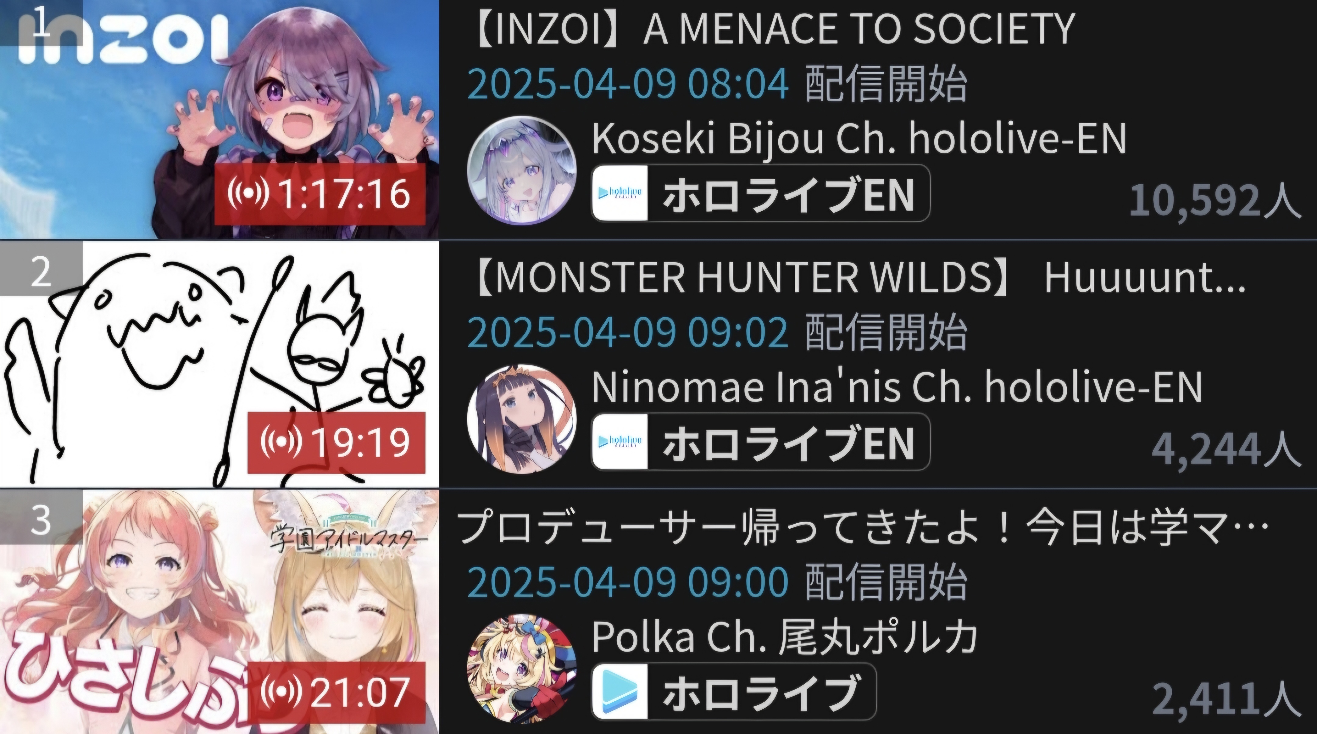
Task: Click hololive logo in second ホロライブEN tag
Action: 620,442
